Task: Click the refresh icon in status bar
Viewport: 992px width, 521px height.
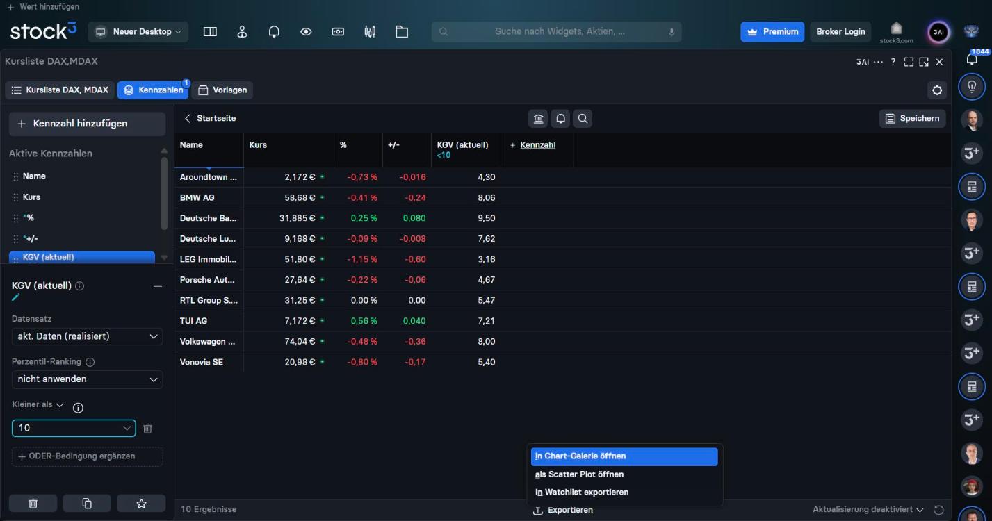Action: tap(938, 510)
